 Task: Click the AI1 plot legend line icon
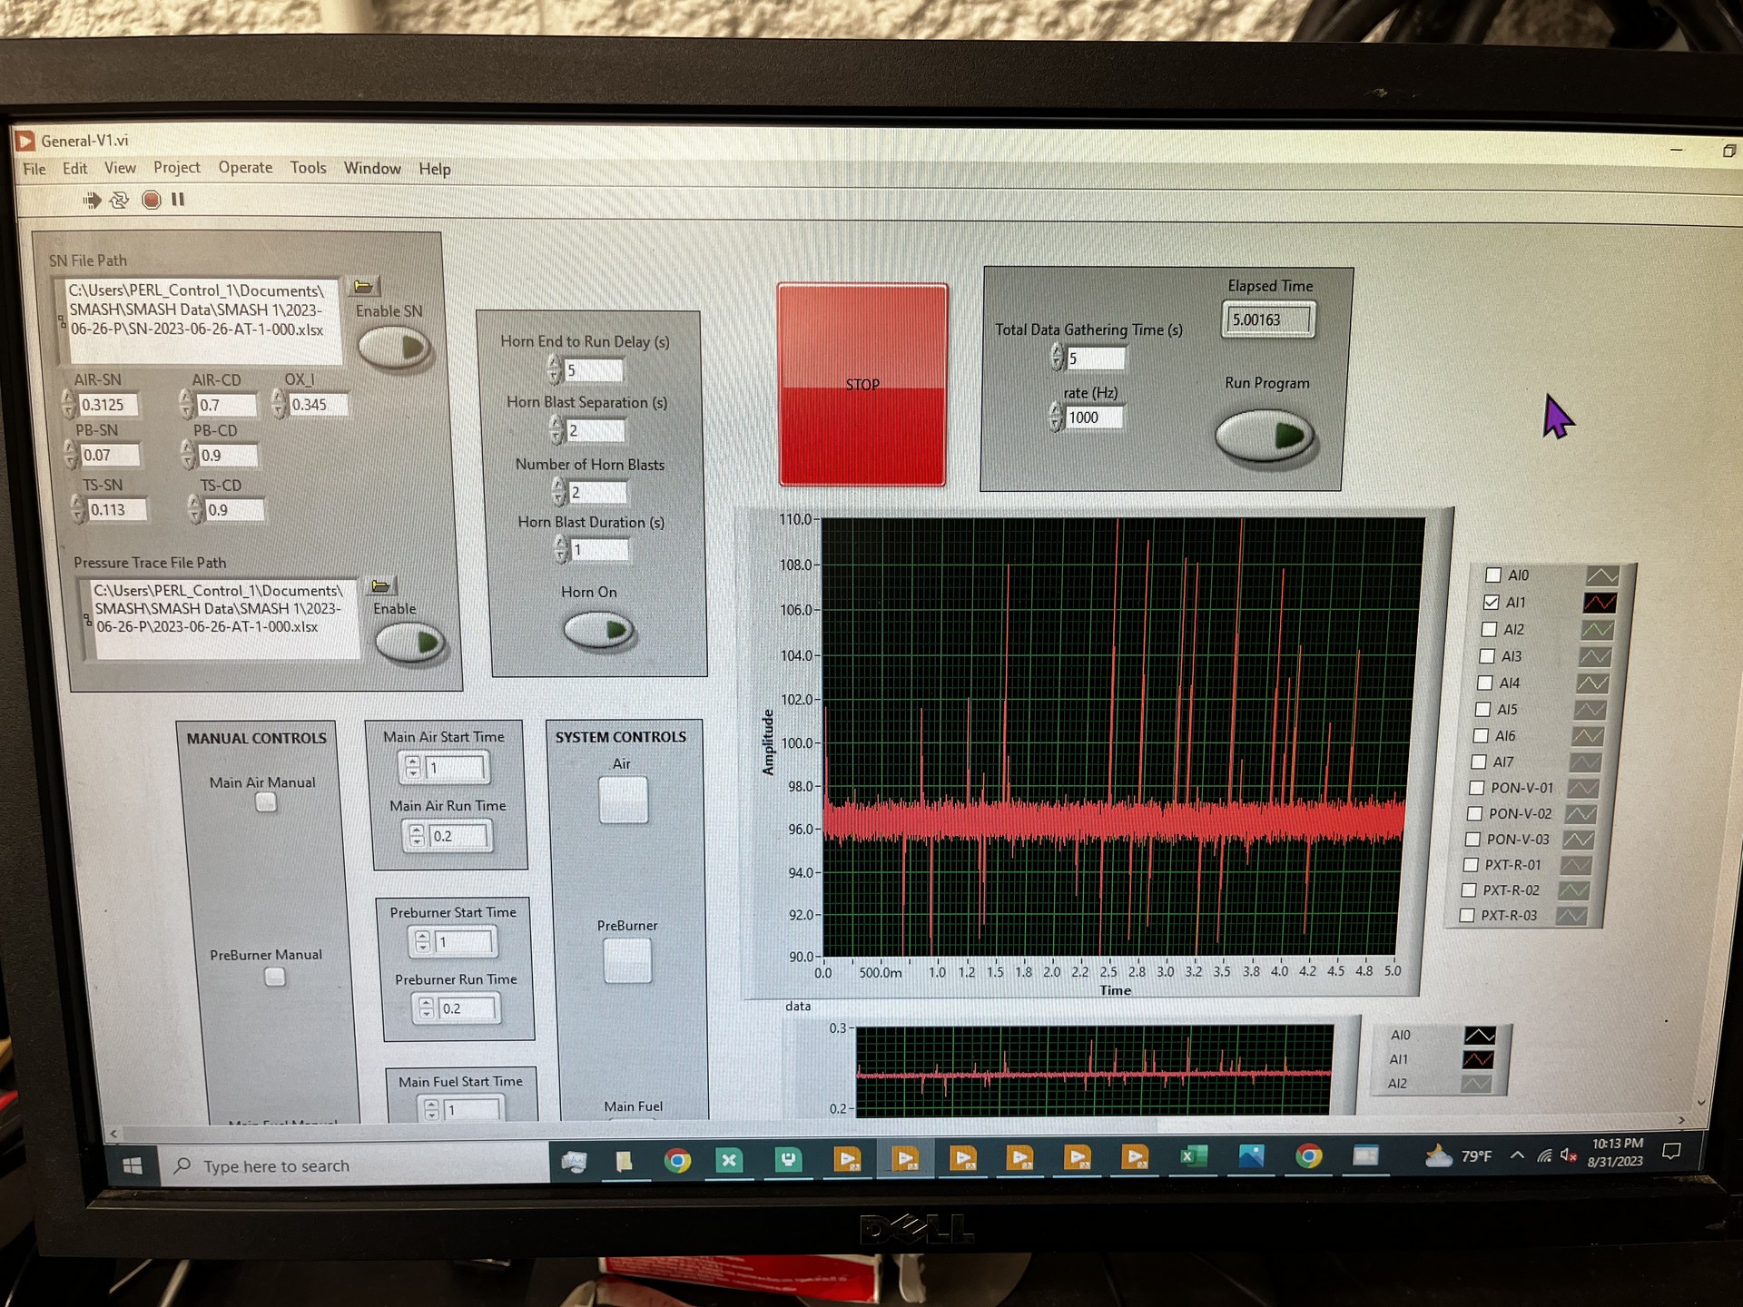click(x=1599, y=603)
